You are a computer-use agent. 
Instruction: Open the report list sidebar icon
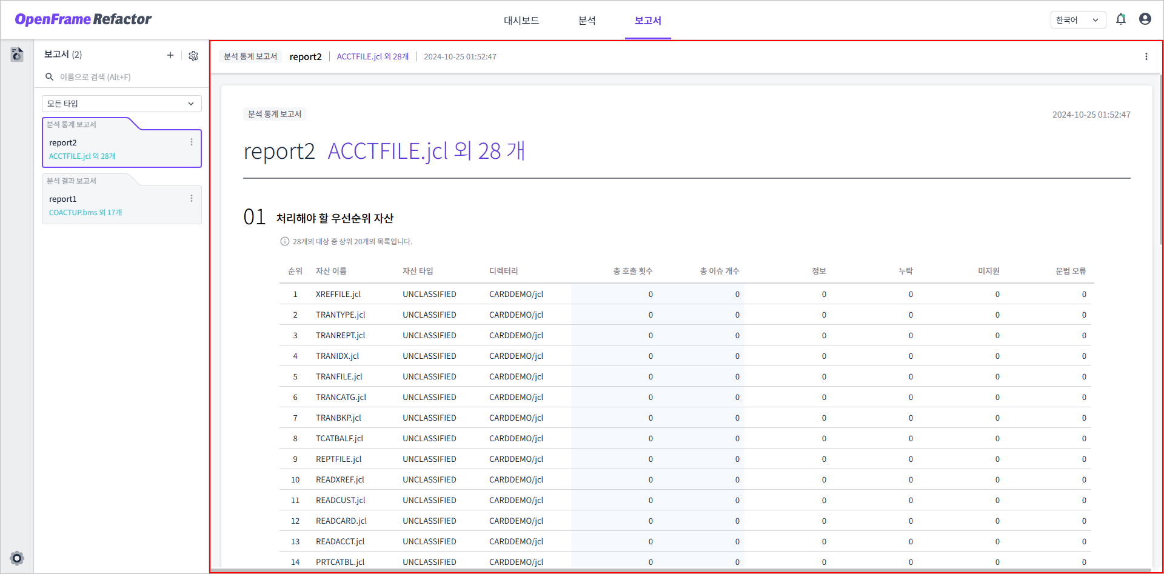[x=17, y=55]
